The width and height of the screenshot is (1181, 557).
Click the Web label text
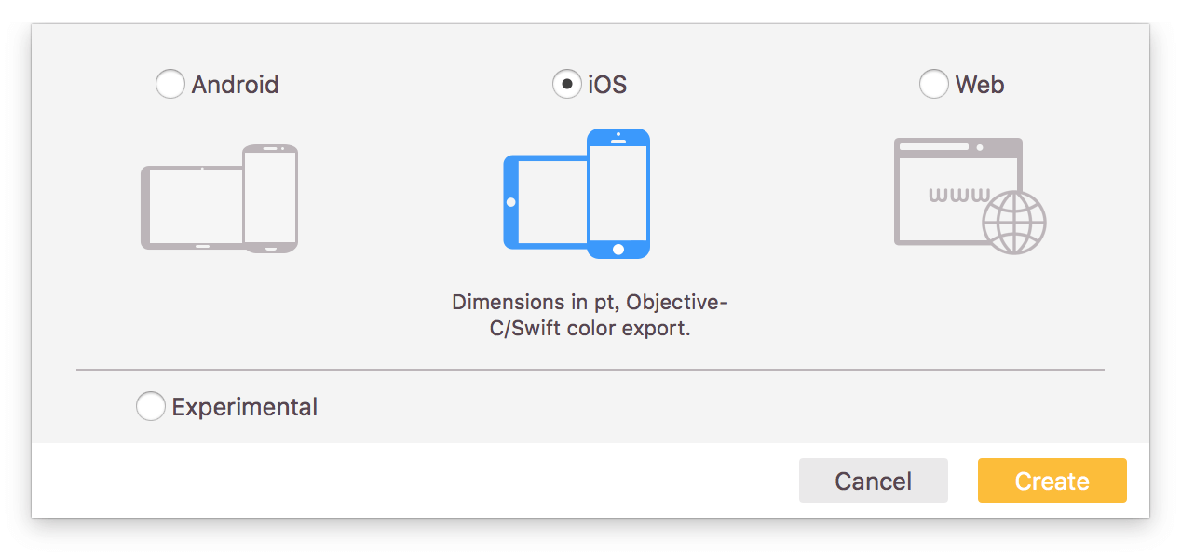[x=980, y=85]
